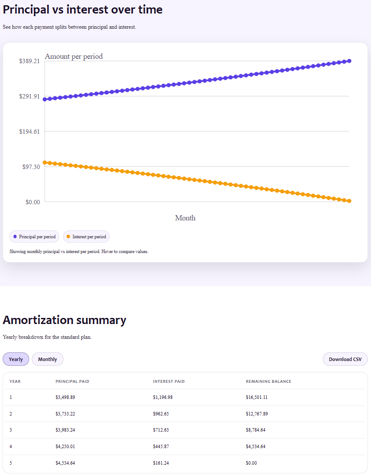This screenshot has height=476, width=371.
Task: Toggle the Principal per period legend chip
Action: [x=34, y=236]
